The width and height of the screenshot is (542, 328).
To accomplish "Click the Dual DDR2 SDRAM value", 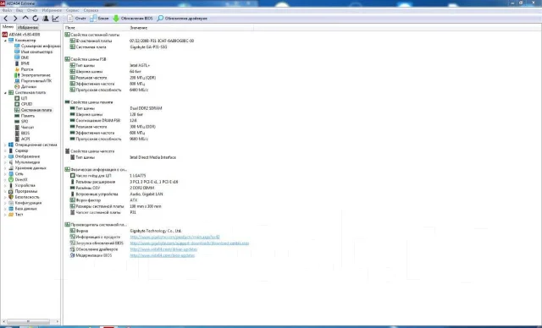I will click(x=146, y=108).
